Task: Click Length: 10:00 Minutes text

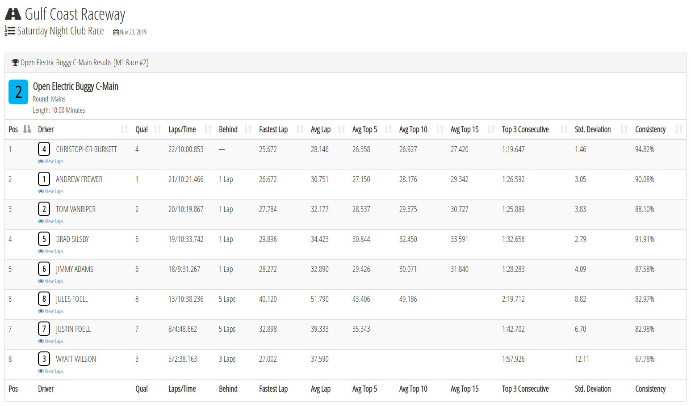Action: (59, 110)
